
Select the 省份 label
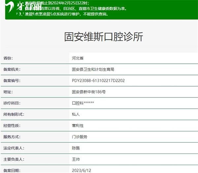[8, 58]
